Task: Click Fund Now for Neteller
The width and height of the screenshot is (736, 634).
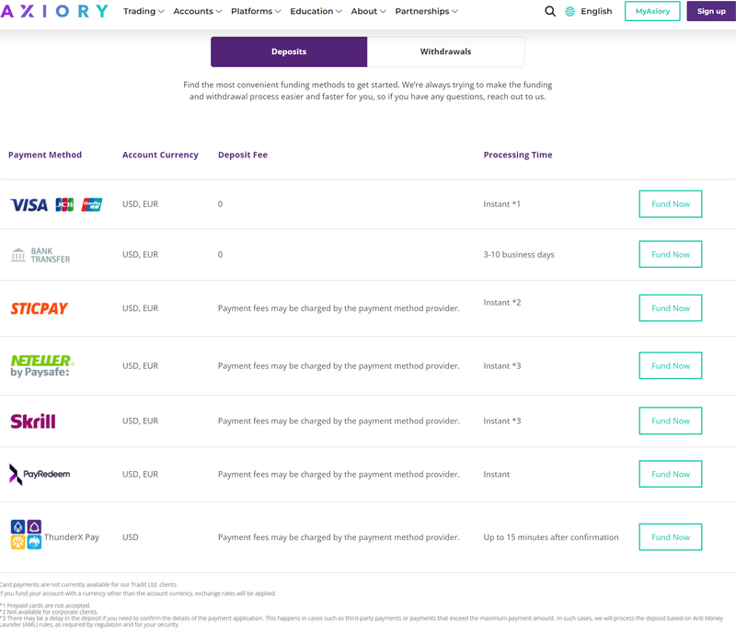Action: click(671, 365)
